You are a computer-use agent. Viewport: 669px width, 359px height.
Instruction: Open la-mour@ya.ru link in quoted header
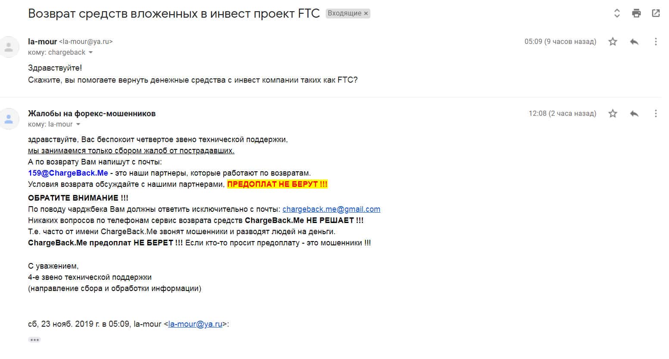click(x=195, y=324)
